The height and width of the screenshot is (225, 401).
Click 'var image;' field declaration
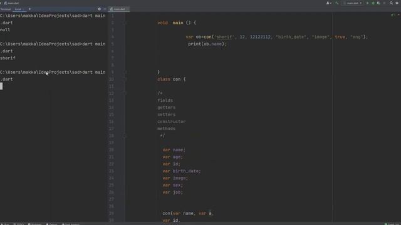175,178
